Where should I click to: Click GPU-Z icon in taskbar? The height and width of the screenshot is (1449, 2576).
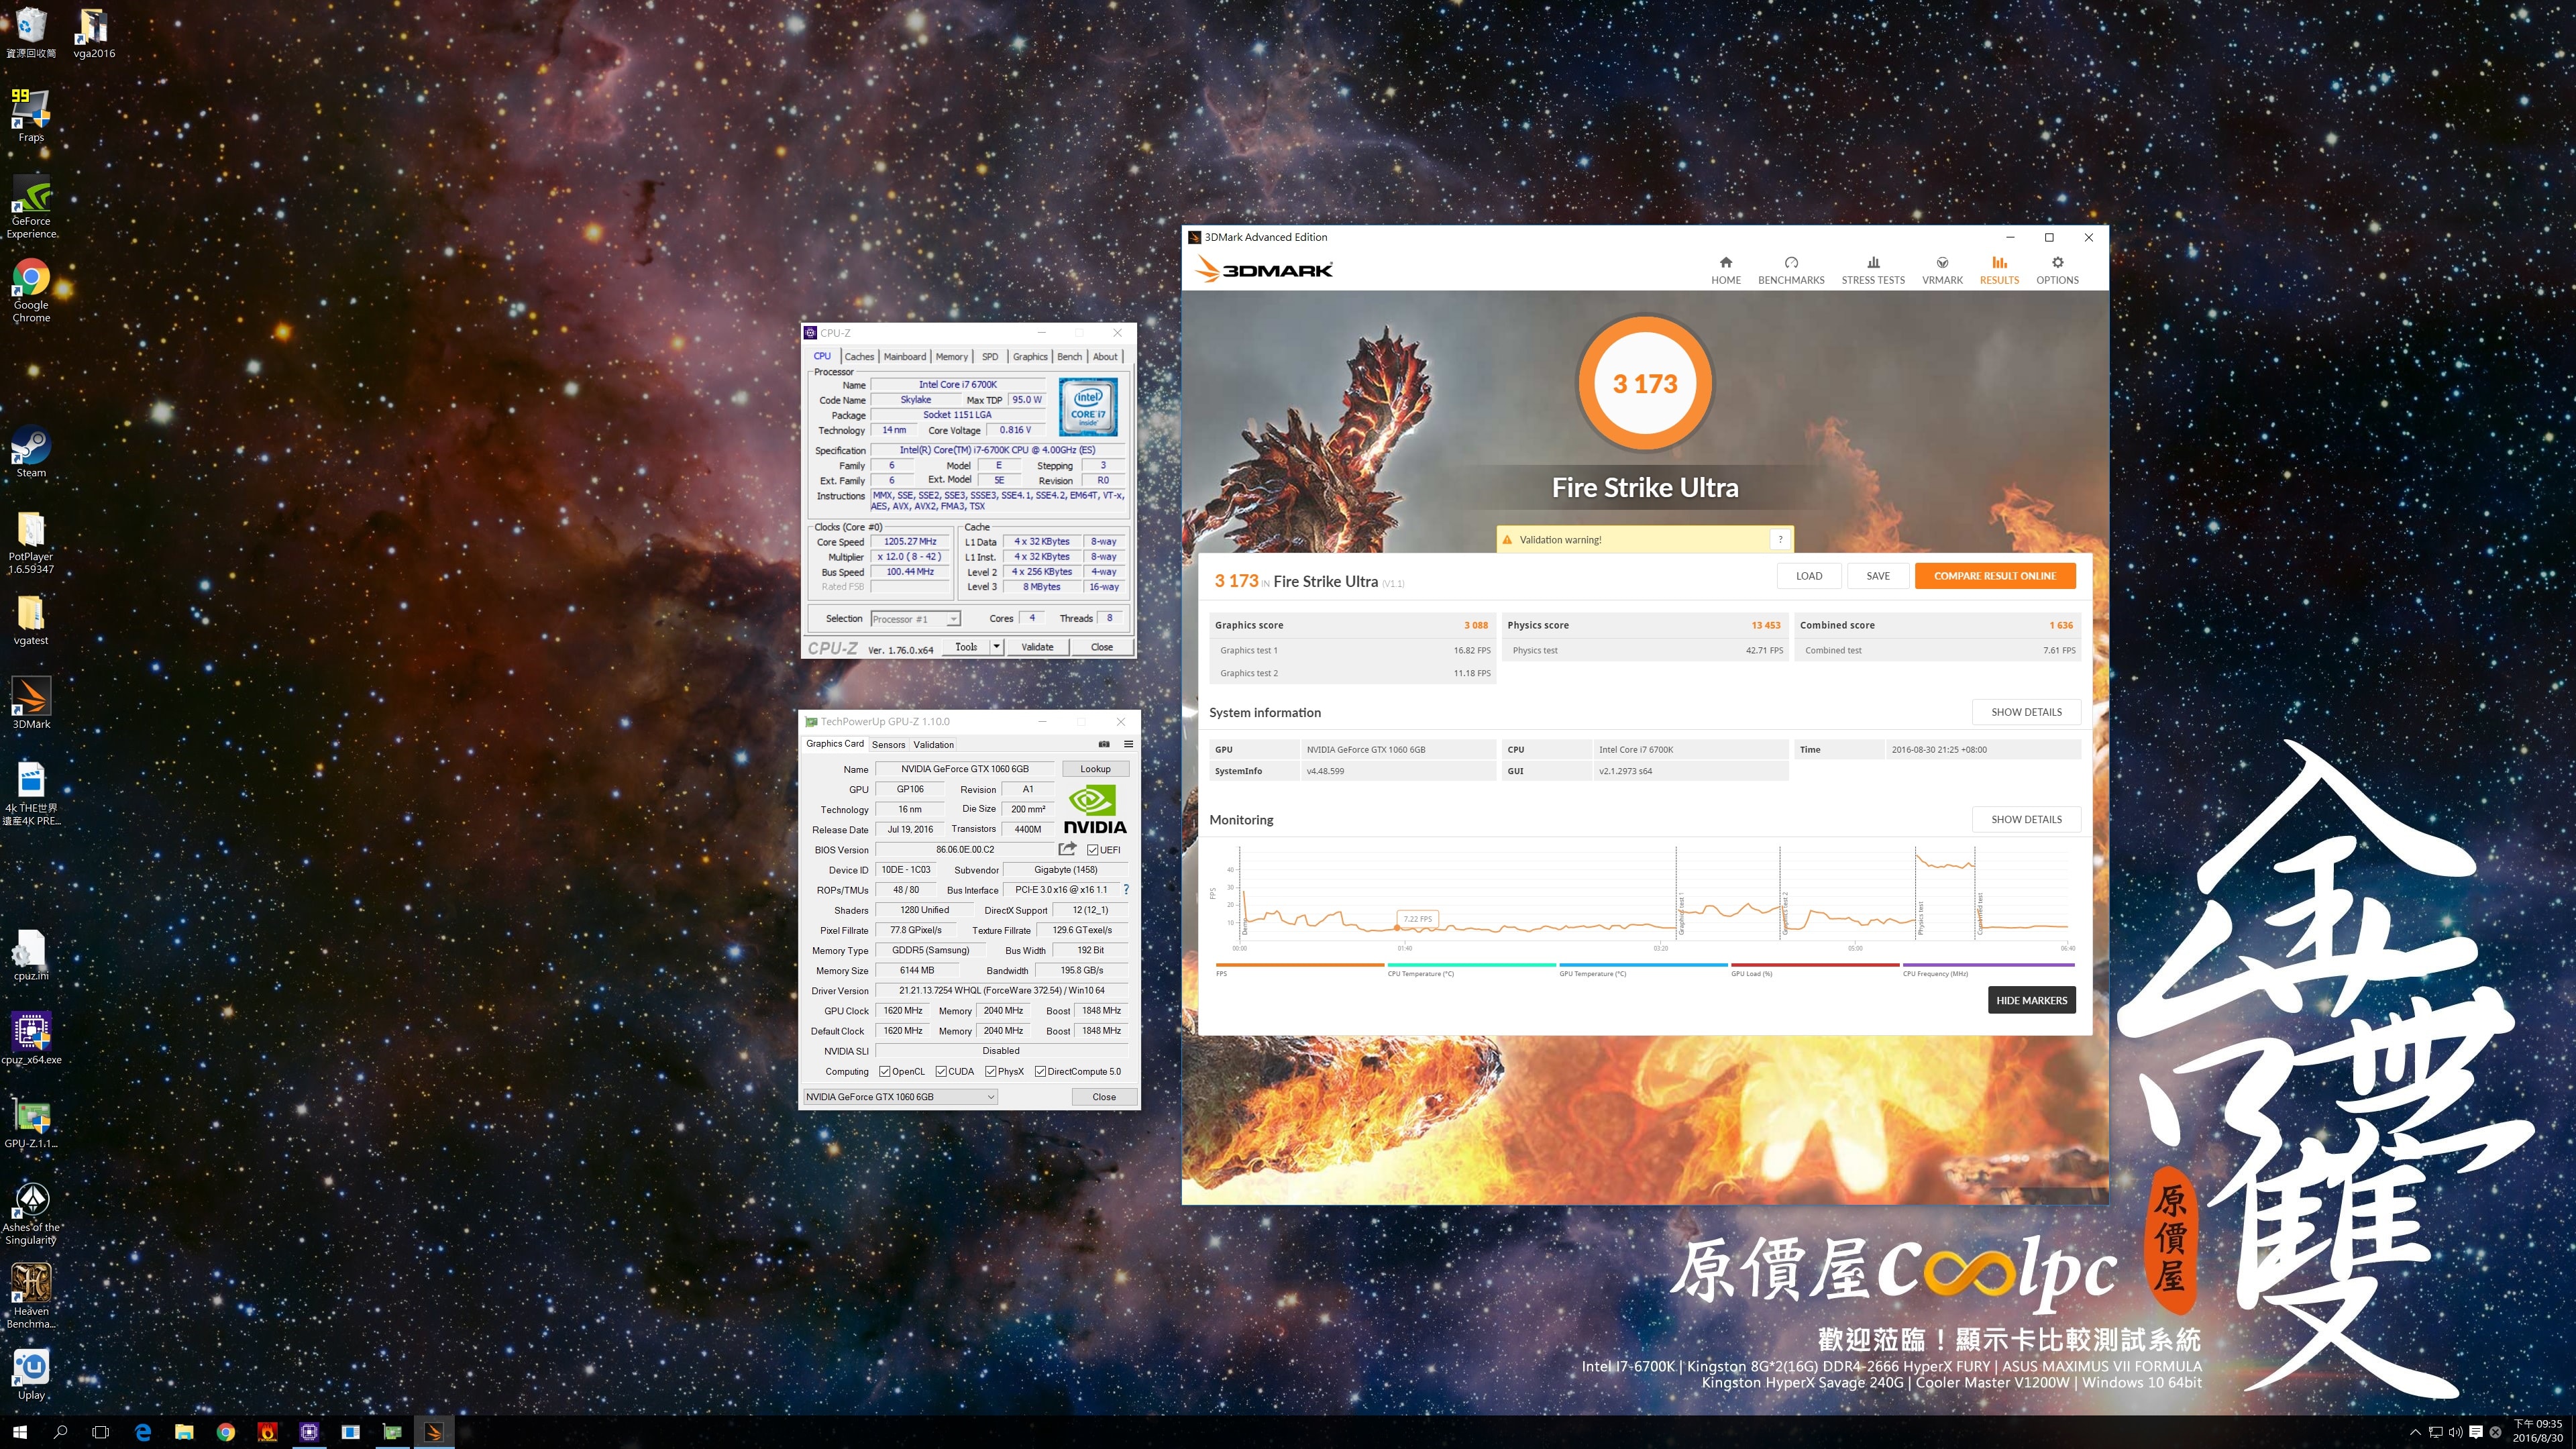tap(392, 1432)
